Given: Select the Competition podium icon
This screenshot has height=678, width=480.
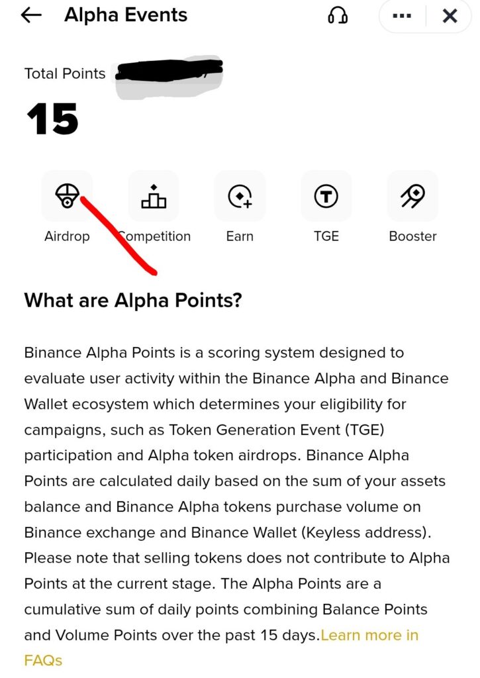Looking at the screenshot, I should click(x=154, y=195).
